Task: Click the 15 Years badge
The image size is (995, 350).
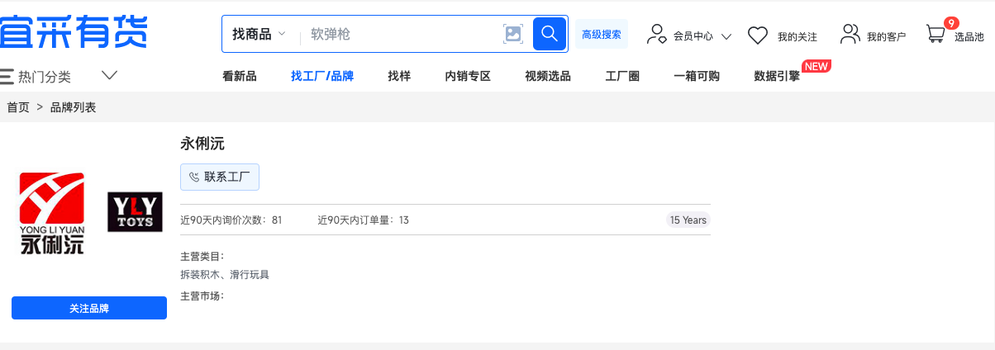Action: tap(688, 220)
